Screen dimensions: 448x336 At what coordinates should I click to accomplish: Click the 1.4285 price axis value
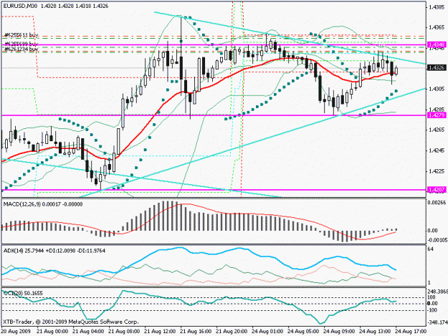coord(437,110)
